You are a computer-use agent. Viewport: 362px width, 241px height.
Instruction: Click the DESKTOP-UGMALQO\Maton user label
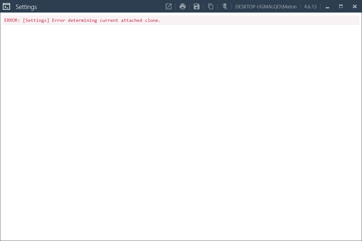point(266,6)
